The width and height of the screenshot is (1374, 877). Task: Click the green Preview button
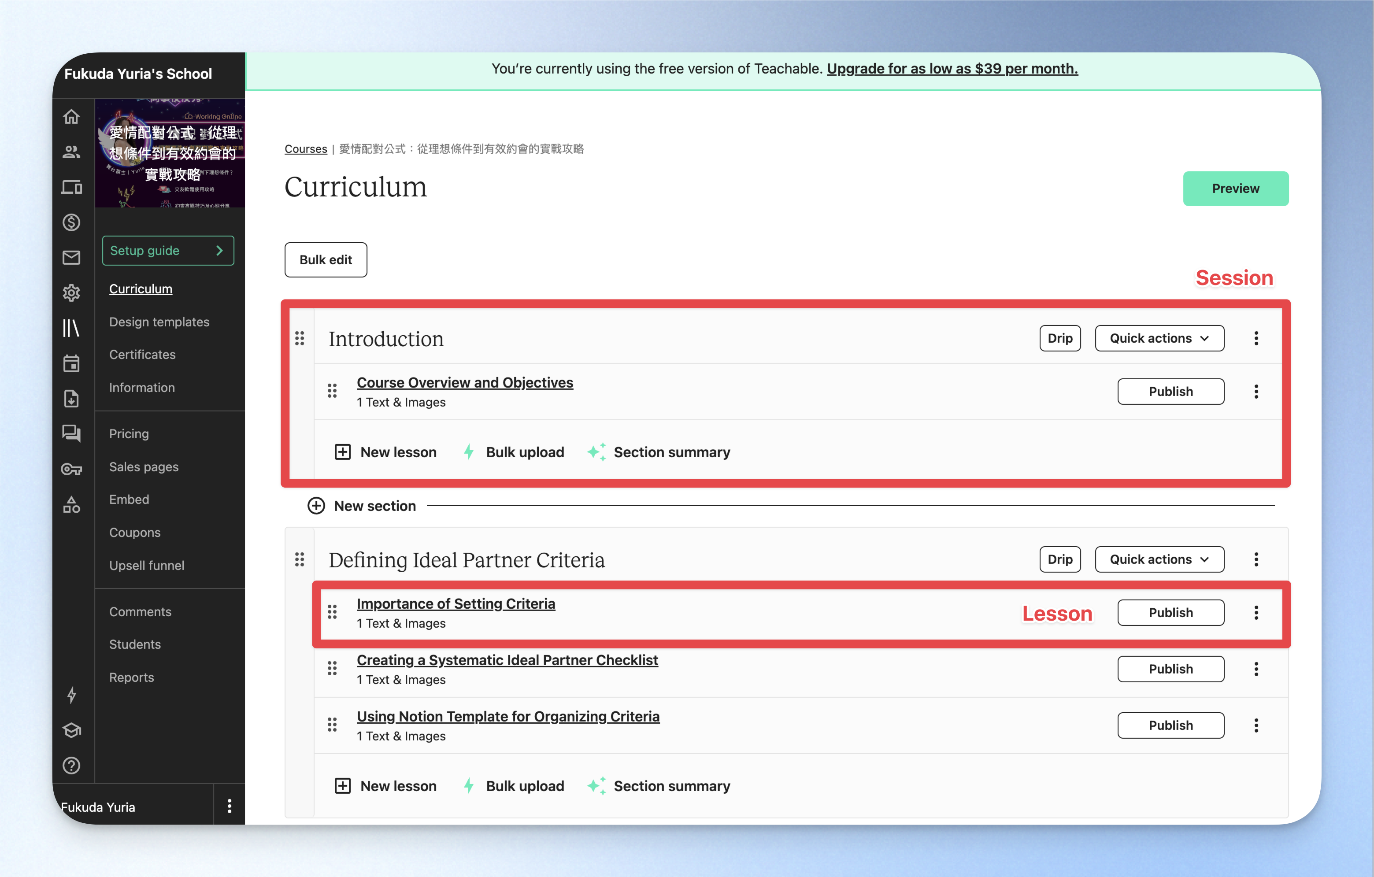click(x=1235, y=188)
